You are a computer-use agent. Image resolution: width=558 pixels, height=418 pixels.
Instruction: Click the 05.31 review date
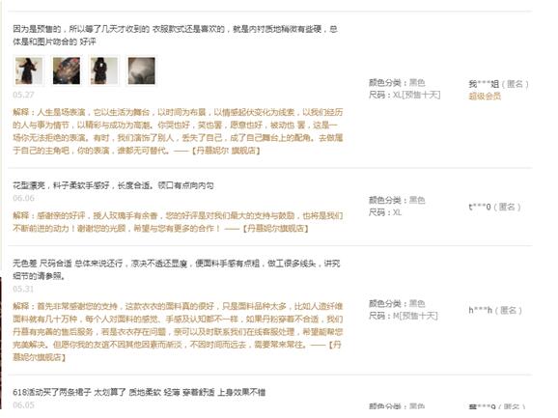point(23,289)
